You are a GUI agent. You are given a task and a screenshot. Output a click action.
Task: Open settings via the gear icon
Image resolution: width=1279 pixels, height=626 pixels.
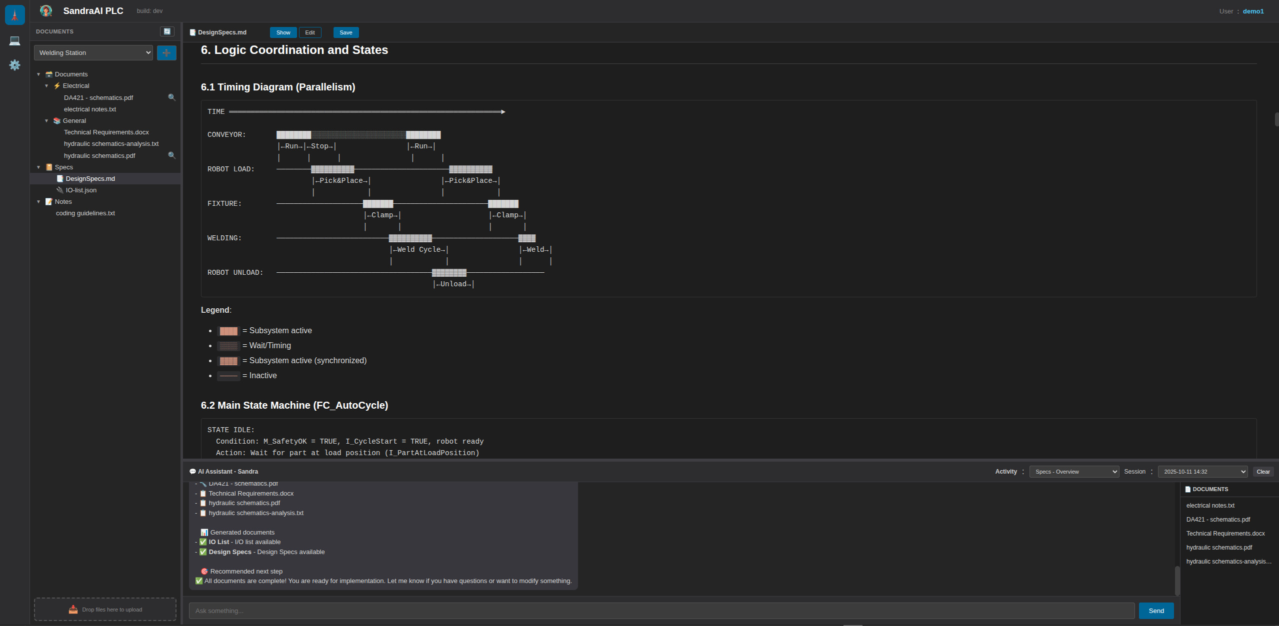pos(14,65)
